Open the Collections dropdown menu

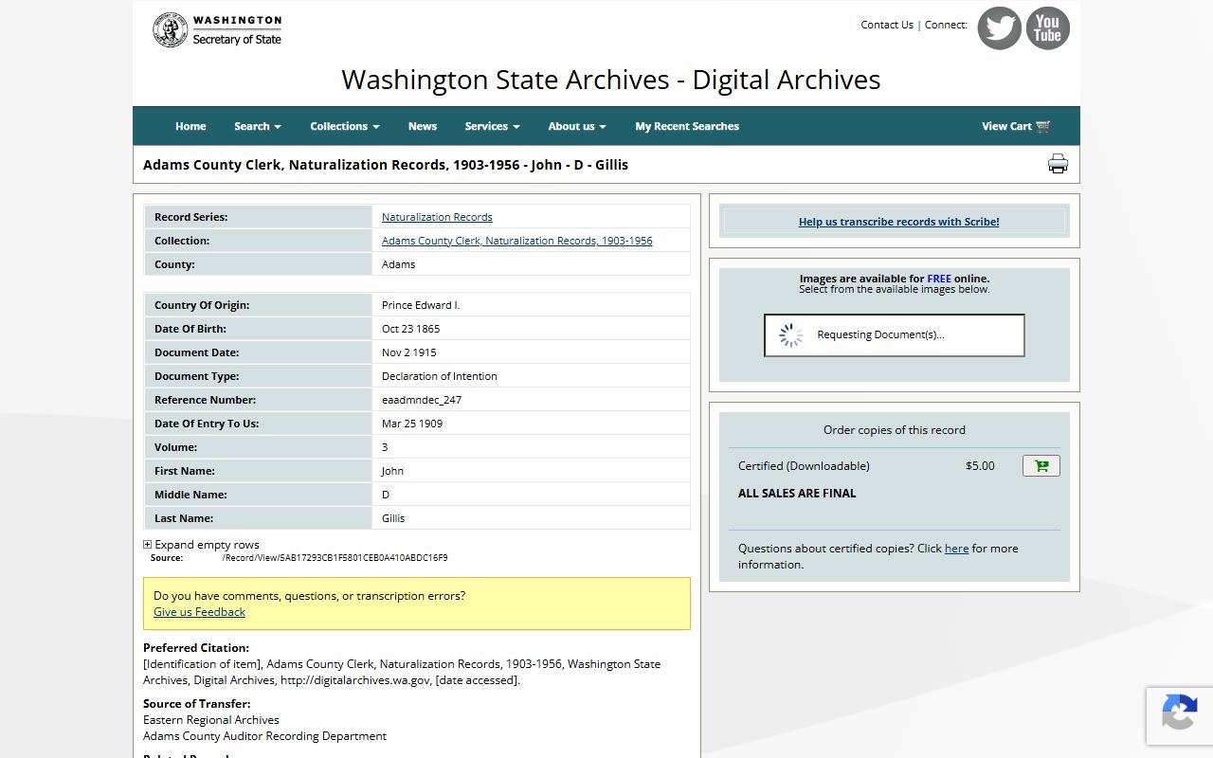point(345,126)
